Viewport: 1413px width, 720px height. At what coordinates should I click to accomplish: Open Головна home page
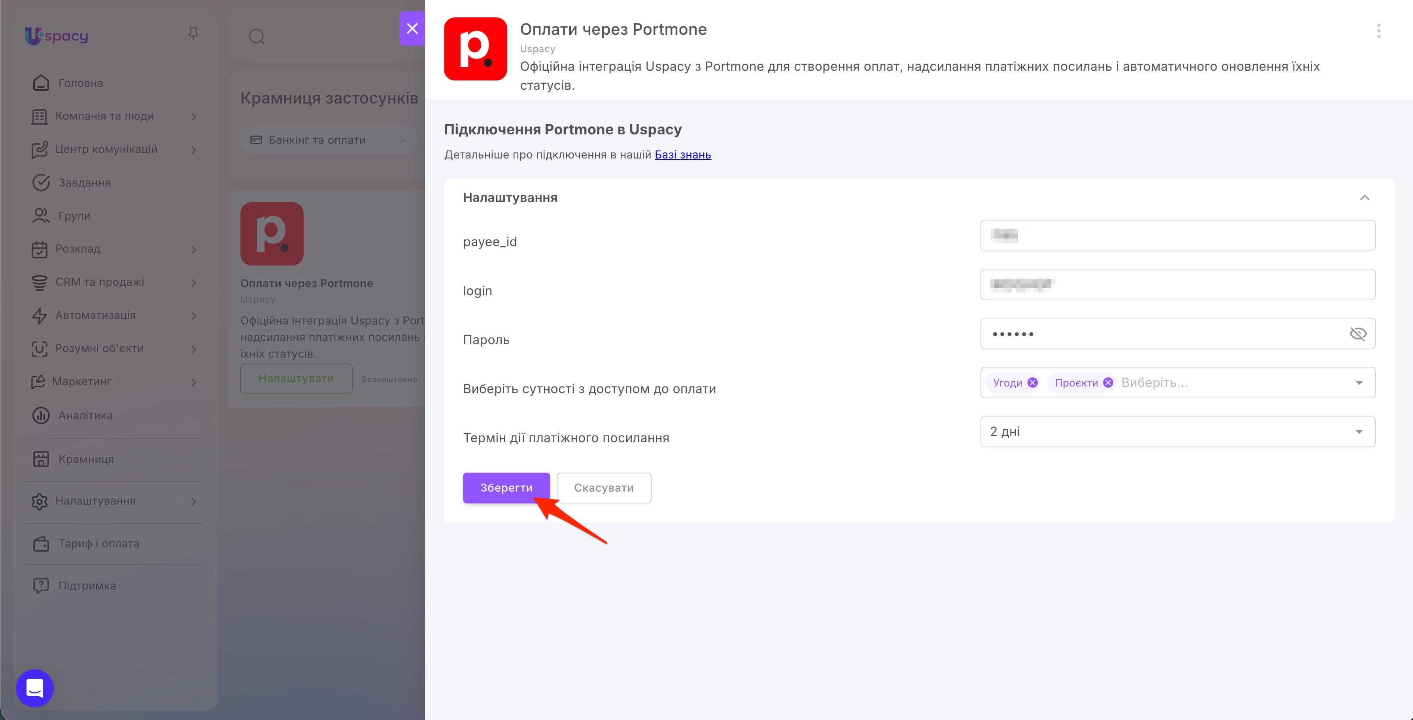pyautogui.click(x=81, y=83)
